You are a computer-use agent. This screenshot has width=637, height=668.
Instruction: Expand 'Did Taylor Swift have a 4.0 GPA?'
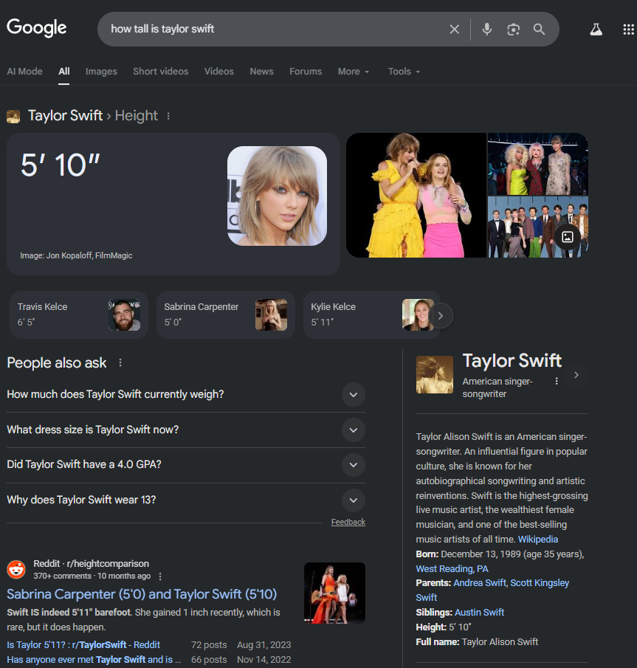(x=186, y=465)
